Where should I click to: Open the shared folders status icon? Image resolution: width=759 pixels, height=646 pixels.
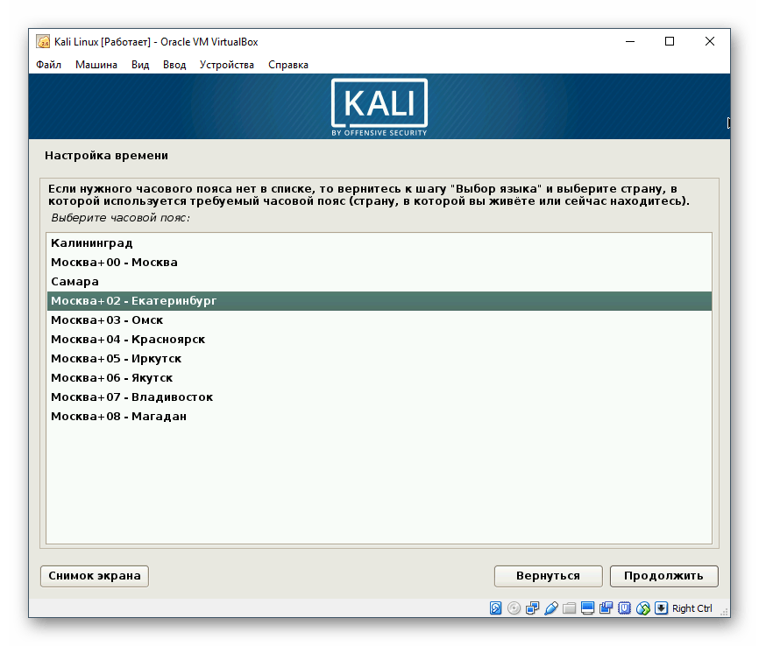(x=568, y=608)
